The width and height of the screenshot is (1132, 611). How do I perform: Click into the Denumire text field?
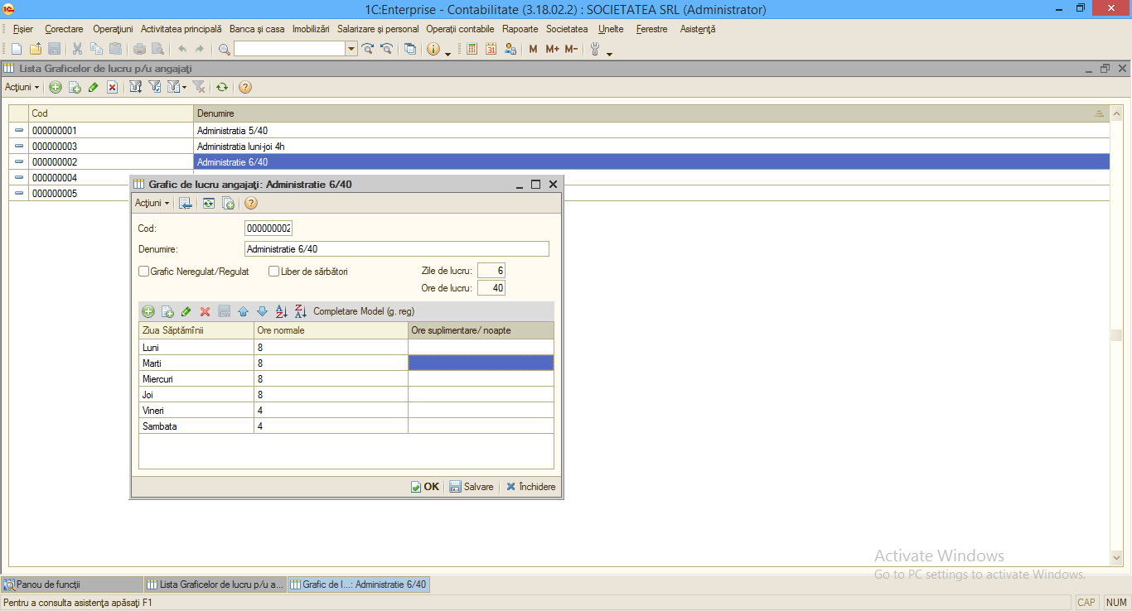(396, 248)
